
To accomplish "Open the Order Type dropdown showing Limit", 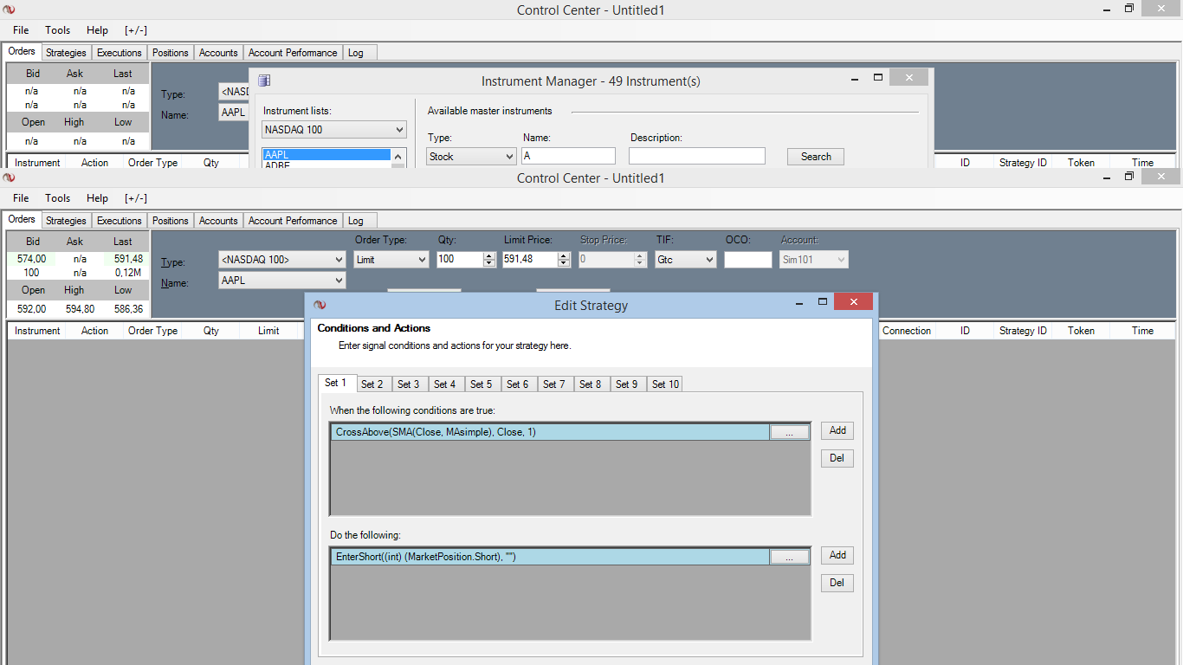I will coord(391,260).
